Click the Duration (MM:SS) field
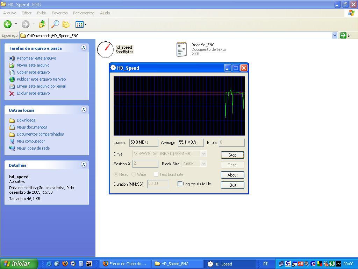Screen dimensions: 358x269 (x=158, y=184)
